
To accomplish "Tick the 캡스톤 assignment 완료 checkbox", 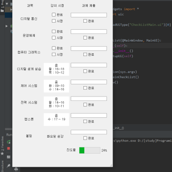I will (x=85, y=122).
